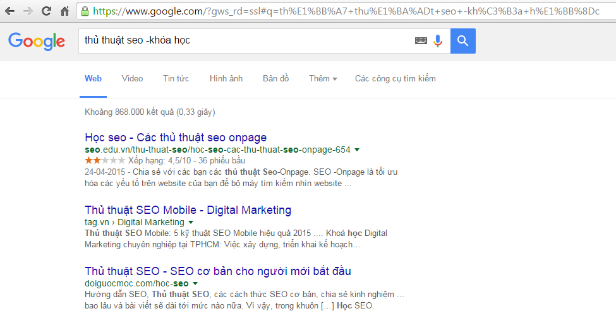Screen dimensions: 616x323
Task: Open the browser home page icon
Action: click(x=65, y=11)
